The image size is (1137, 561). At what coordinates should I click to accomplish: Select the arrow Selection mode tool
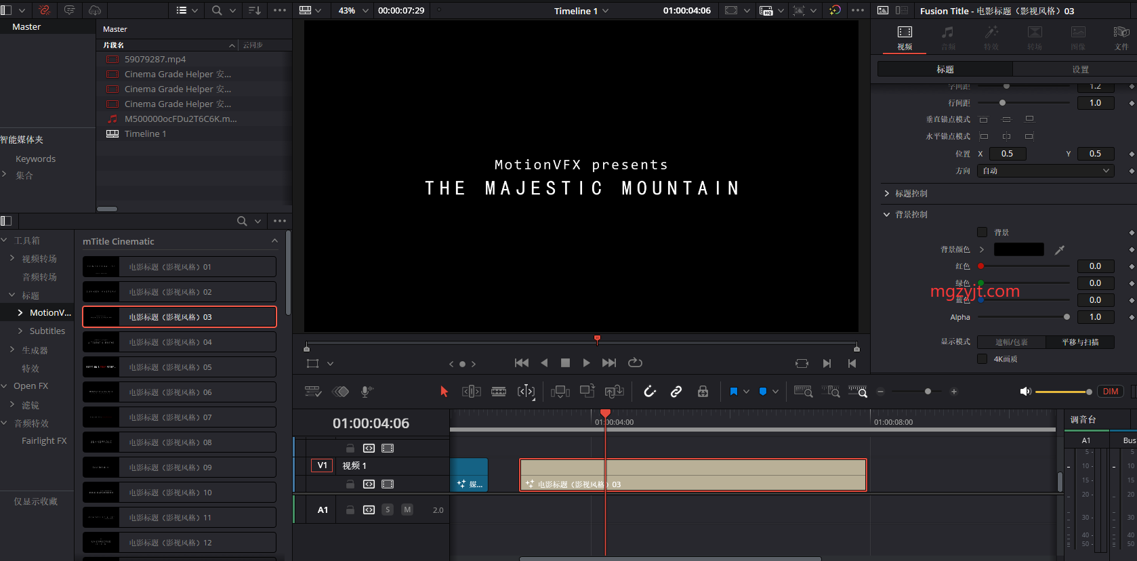point(444,392)
